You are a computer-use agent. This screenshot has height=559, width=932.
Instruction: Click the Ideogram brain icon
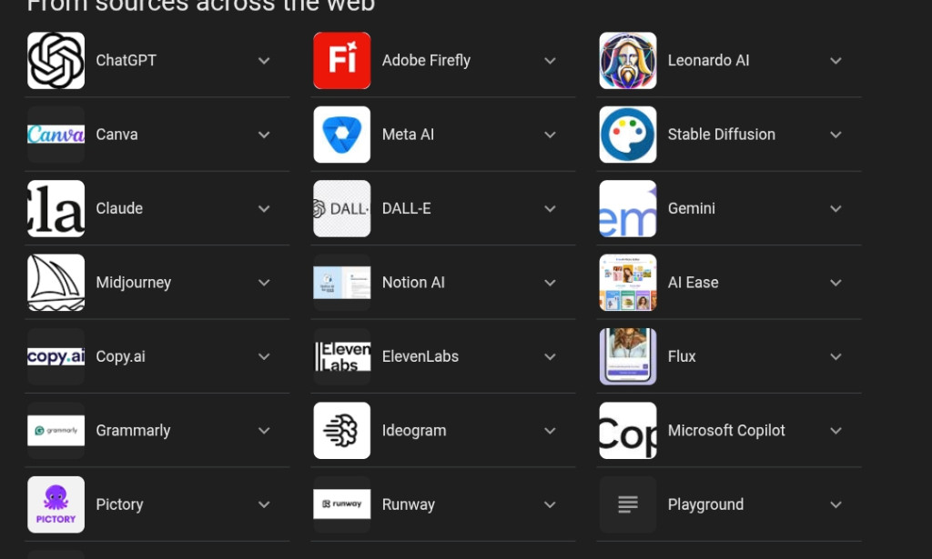point(342,431)
